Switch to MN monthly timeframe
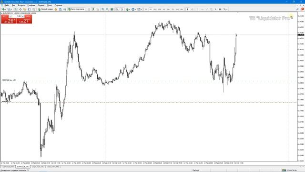The image size is (305, 172). click(x=182, y=9)
